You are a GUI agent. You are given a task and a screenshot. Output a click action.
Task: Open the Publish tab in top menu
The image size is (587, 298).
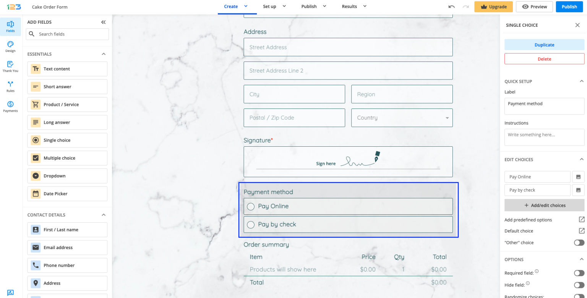(314, 6)
